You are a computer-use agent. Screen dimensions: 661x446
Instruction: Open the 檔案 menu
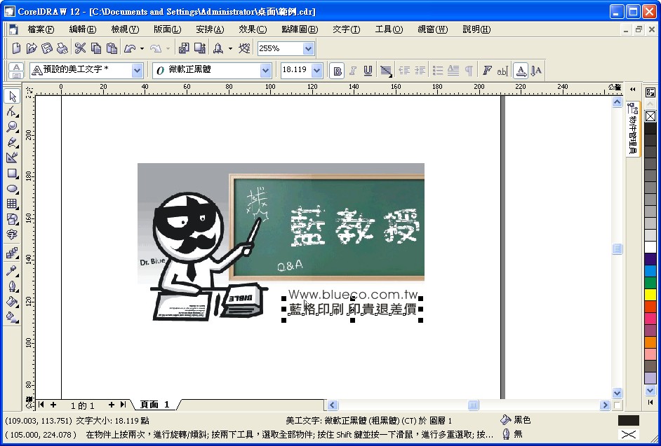[x=41, y=29]
